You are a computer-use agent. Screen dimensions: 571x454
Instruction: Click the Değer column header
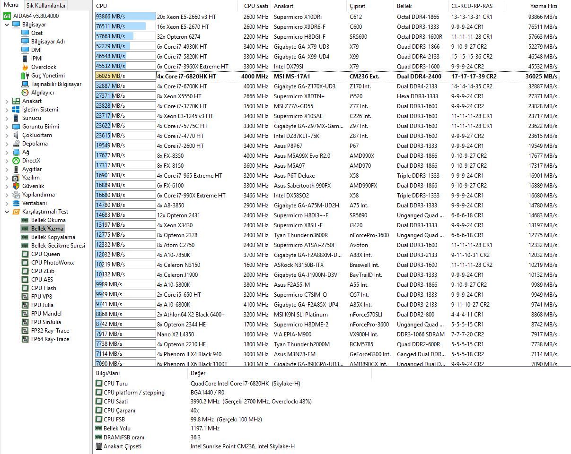tap(279, 373)
